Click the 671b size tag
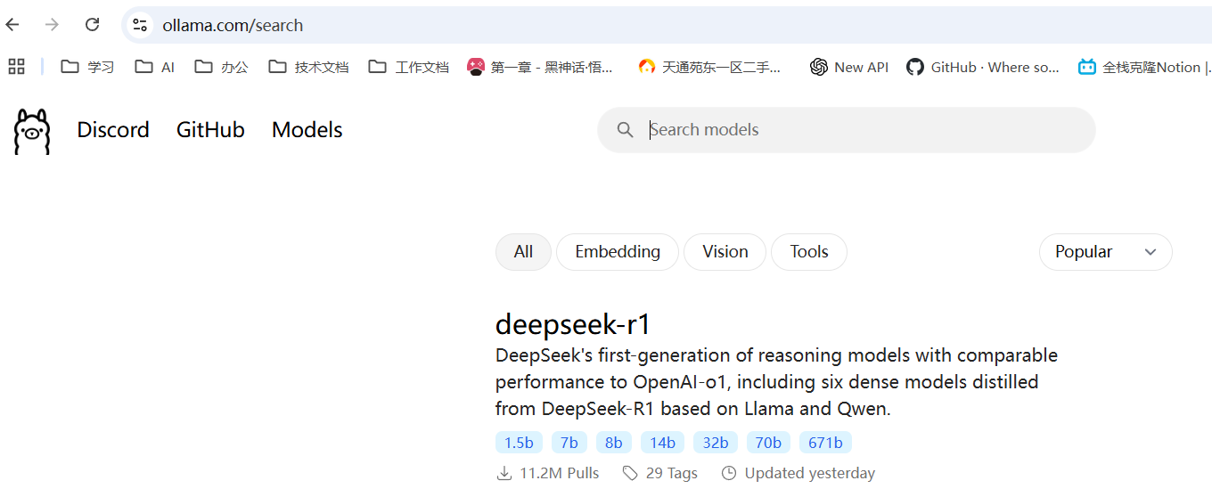The image size is (1212, 497). pos(825,443)
